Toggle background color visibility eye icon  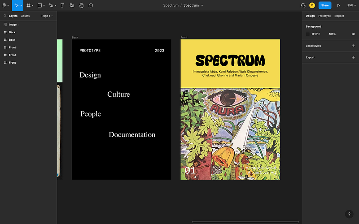click(353, 34)
